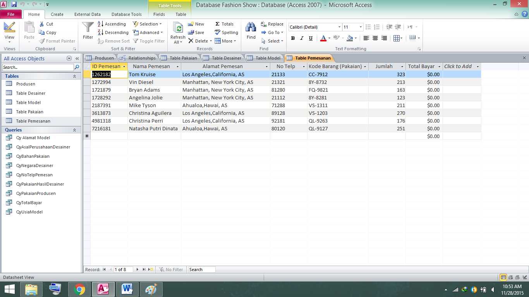529x297 pixels.
Task: Switch to Design view in status bar
Action: 524,277
